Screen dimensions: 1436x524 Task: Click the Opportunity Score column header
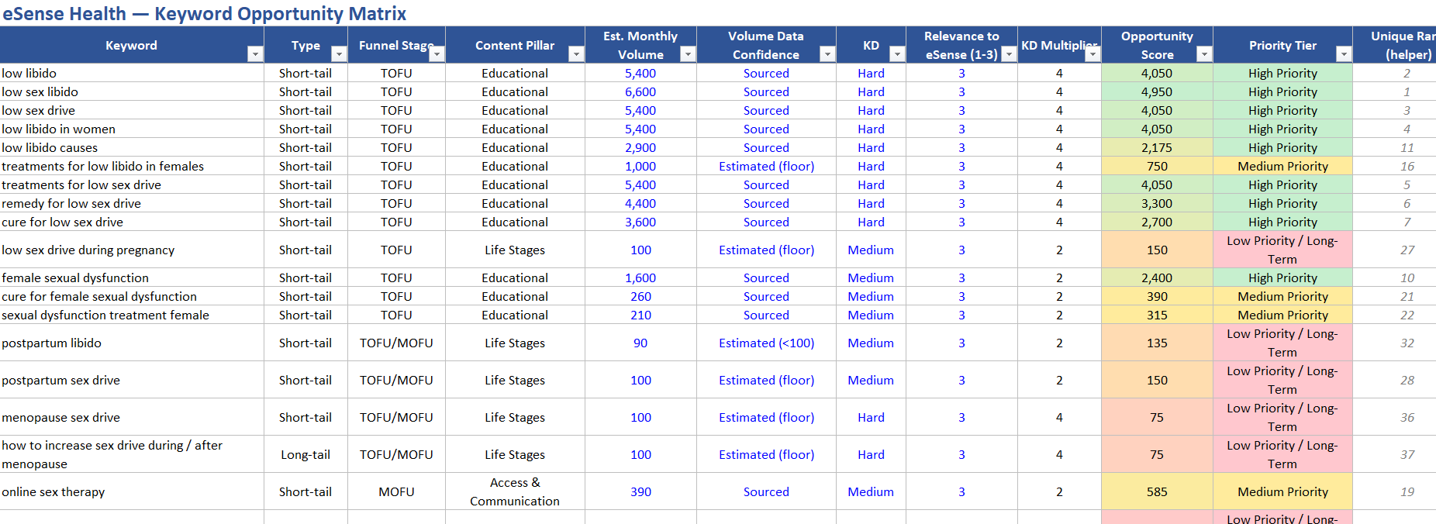(1157, 45)
